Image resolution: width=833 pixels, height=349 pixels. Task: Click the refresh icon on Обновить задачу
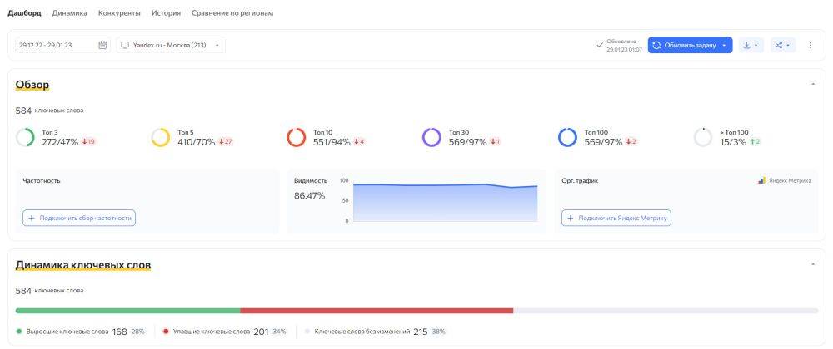[x=656, y=45]
